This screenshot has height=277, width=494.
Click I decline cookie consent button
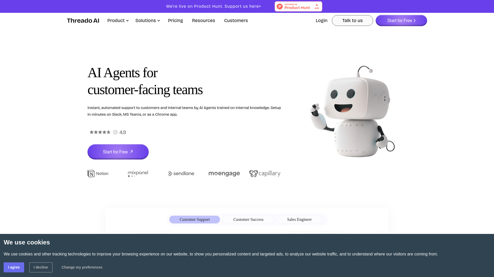(41, 267)
